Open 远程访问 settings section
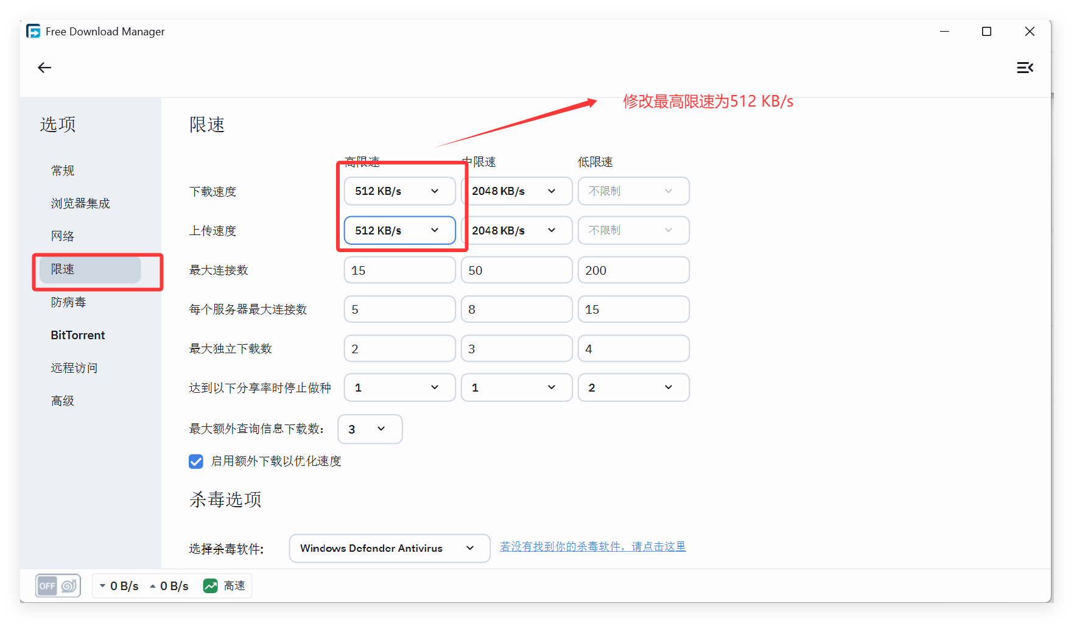The height and width of the screenshot is (623, 1074). (74, 368)
